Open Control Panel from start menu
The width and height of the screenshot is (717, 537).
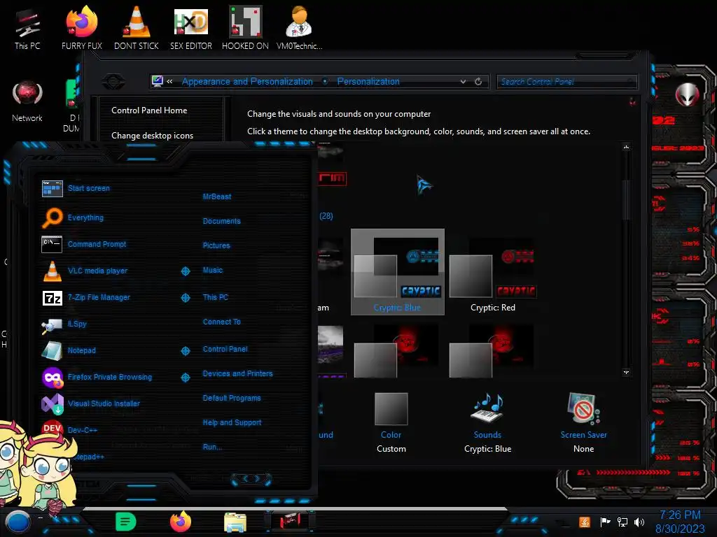point(225,350)
